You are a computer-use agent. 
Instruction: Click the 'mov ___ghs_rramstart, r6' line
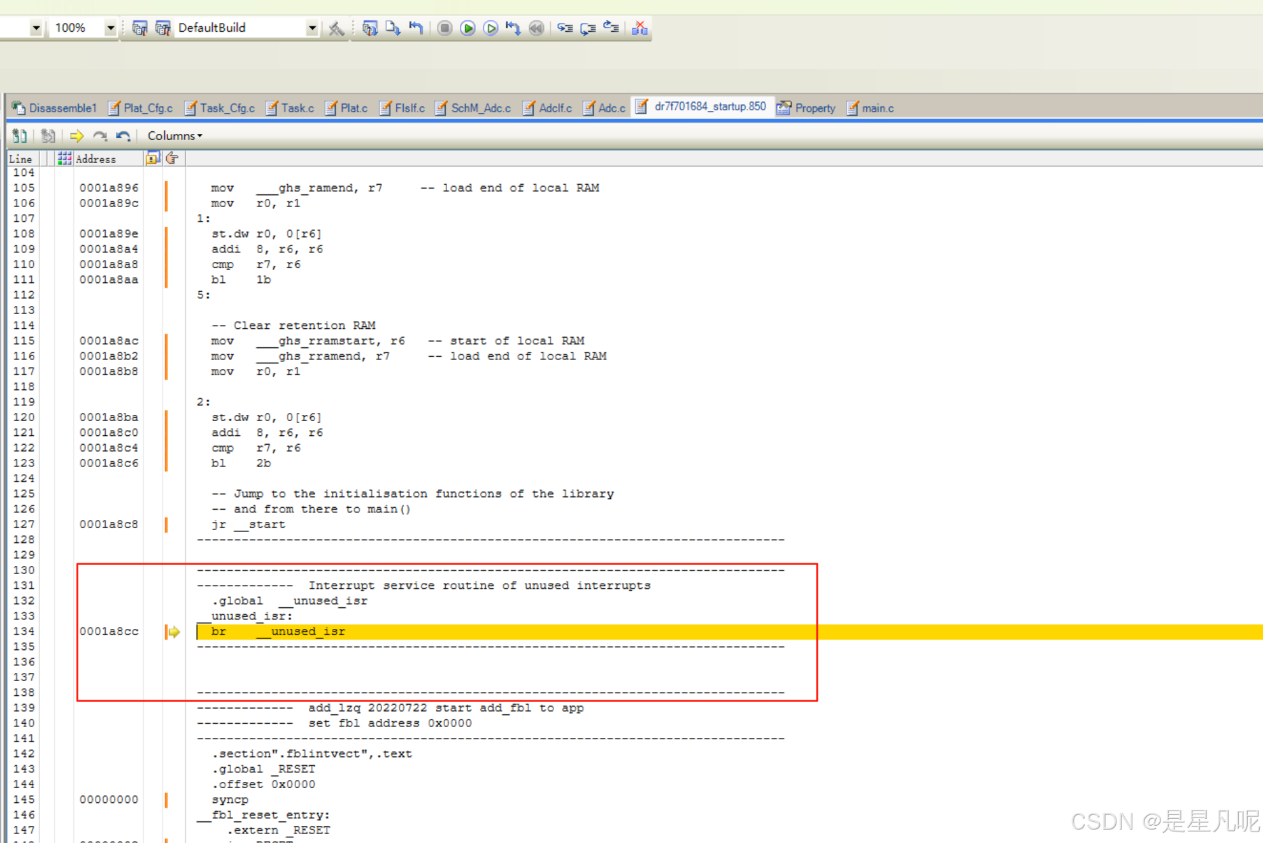308,341
